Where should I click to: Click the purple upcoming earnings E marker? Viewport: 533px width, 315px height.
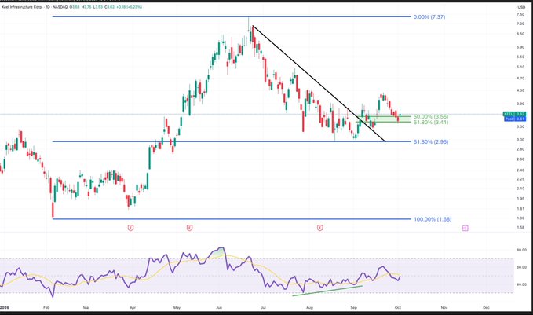pos(465,228)
